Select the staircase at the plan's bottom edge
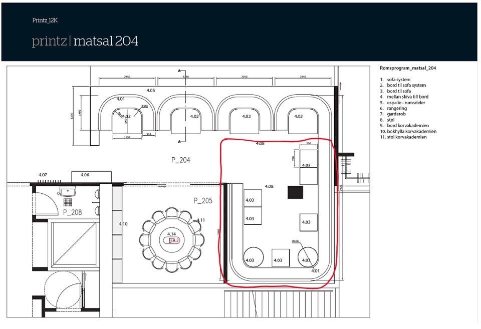The width and height of the screenshot is (481, 329). tap(278, 304)
